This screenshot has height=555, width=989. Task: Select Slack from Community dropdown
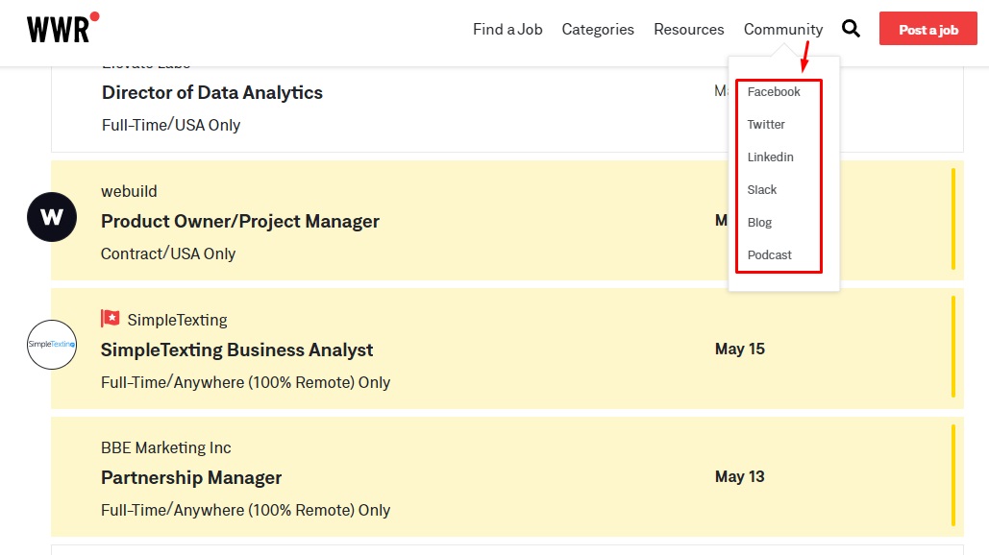click(762, 190)
